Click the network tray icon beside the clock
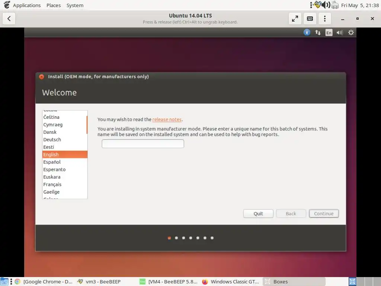The width and height of the screenshot is (381, 286). click(x=335, y=5)
